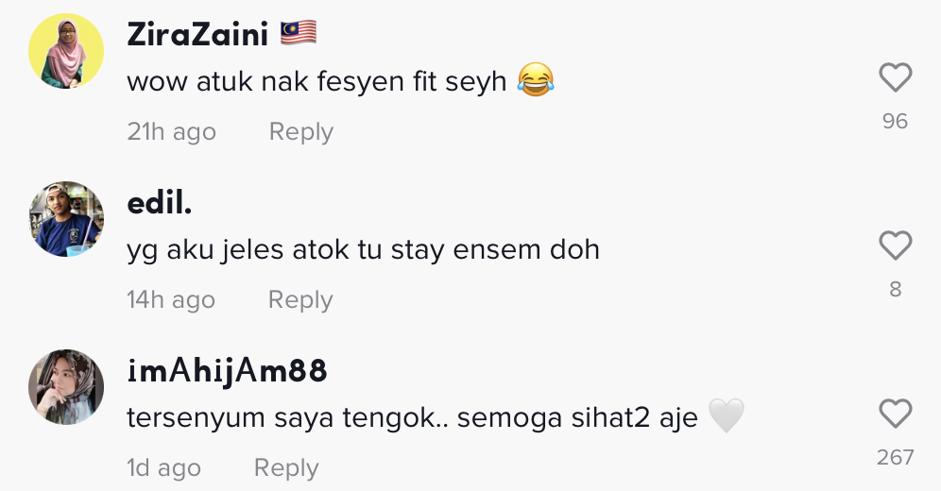
Task: Click the '1d ago' timestamp
Action: point(163,467)
